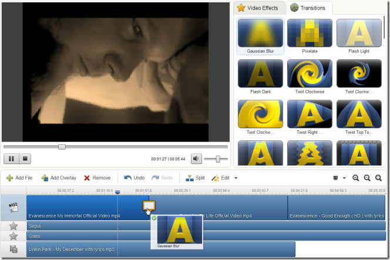Screen dimensions: 390x260
Task: Click Add Overlay button
Action: tap(59, 178)
